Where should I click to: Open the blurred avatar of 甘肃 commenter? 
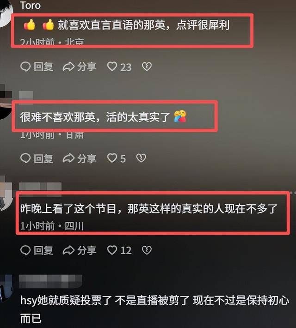[6, 102]
